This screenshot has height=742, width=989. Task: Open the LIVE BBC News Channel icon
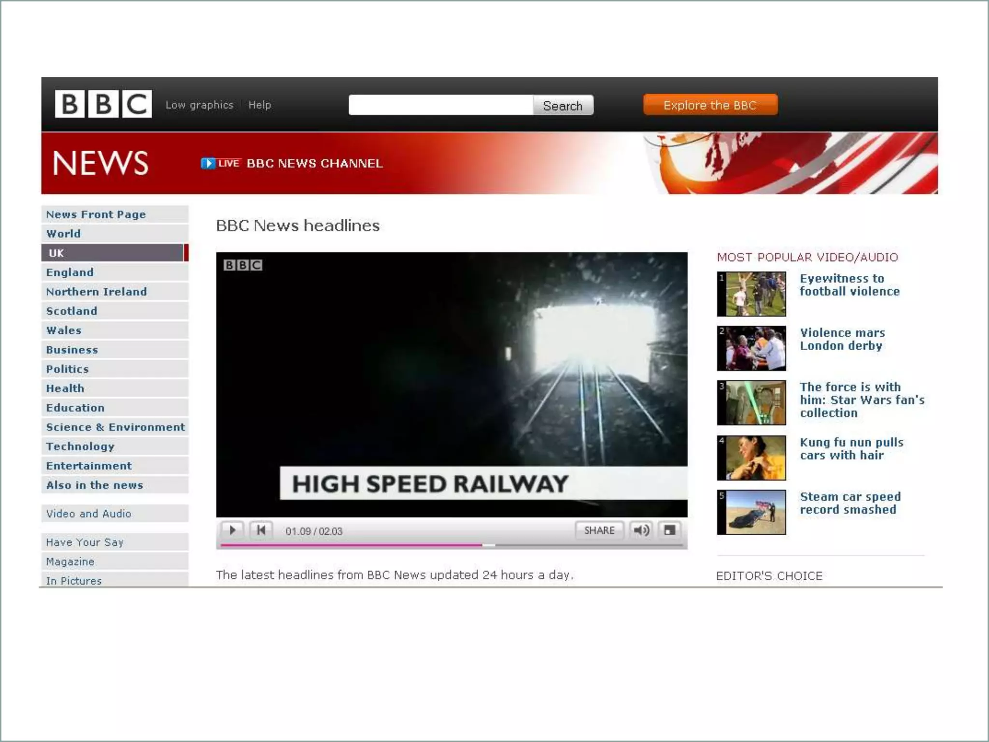[208, 163]
